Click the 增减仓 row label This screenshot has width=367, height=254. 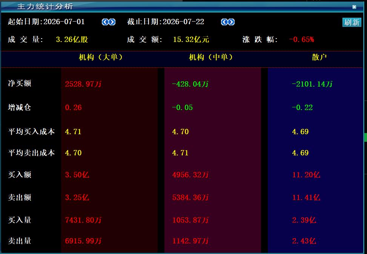pyautogui.click(x=20, y=107)
